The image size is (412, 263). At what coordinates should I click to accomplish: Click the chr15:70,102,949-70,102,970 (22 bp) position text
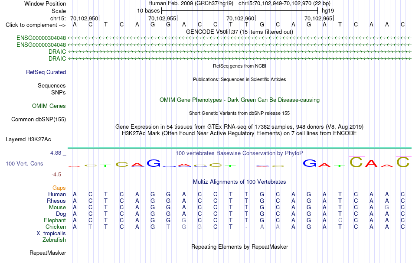coord(284,3)
